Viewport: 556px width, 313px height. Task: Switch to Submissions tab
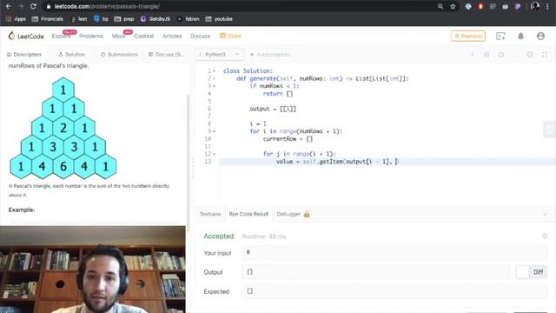tap(119, 54)
